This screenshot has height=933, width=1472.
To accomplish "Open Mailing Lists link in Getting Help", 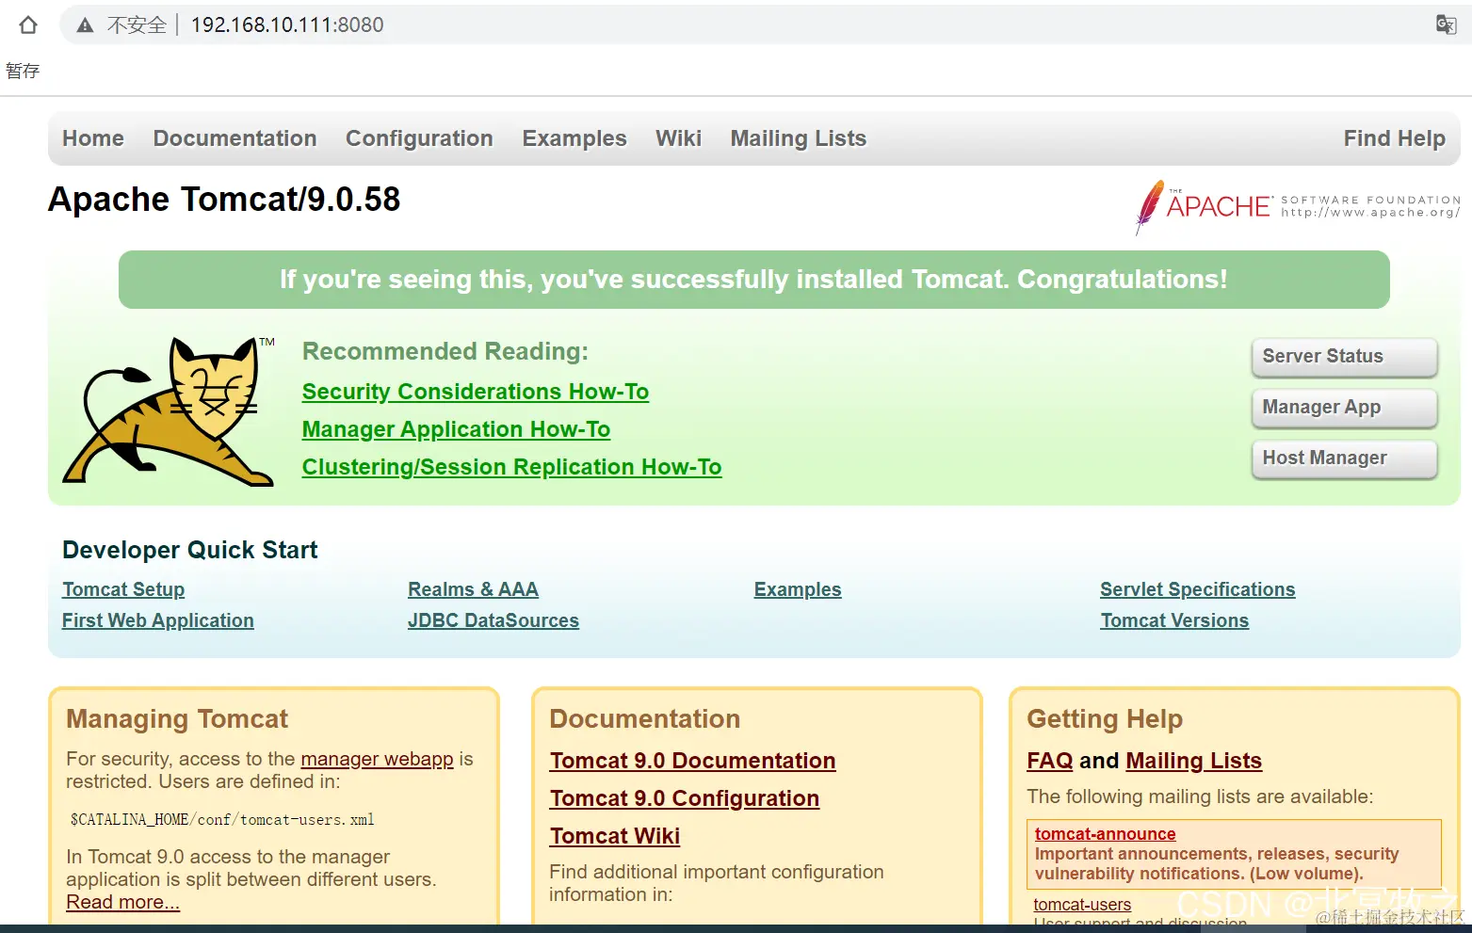I will point(1193,761).
